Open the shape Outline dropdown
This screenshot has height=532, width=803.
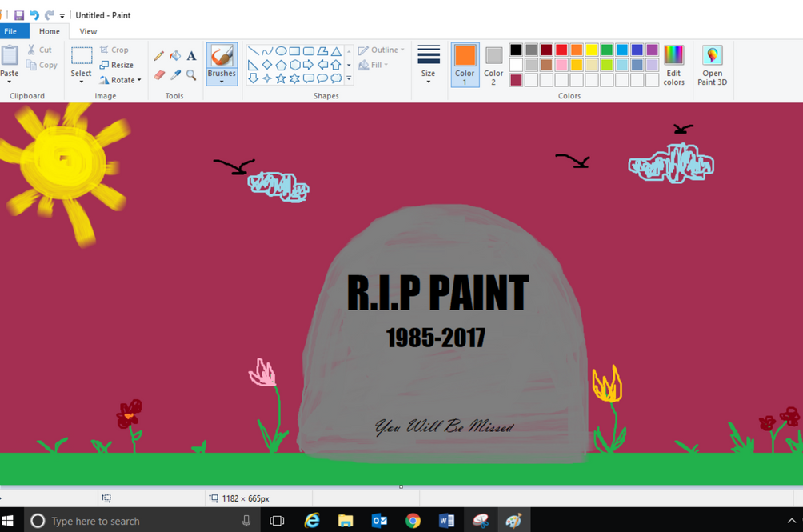(382, 50)
